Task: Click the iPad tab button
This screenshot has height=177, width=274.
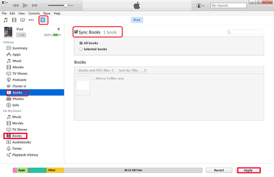Action: 137,20
